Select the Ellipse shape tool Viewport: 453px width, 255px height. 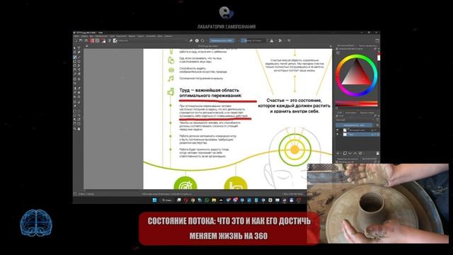[79, 62]
